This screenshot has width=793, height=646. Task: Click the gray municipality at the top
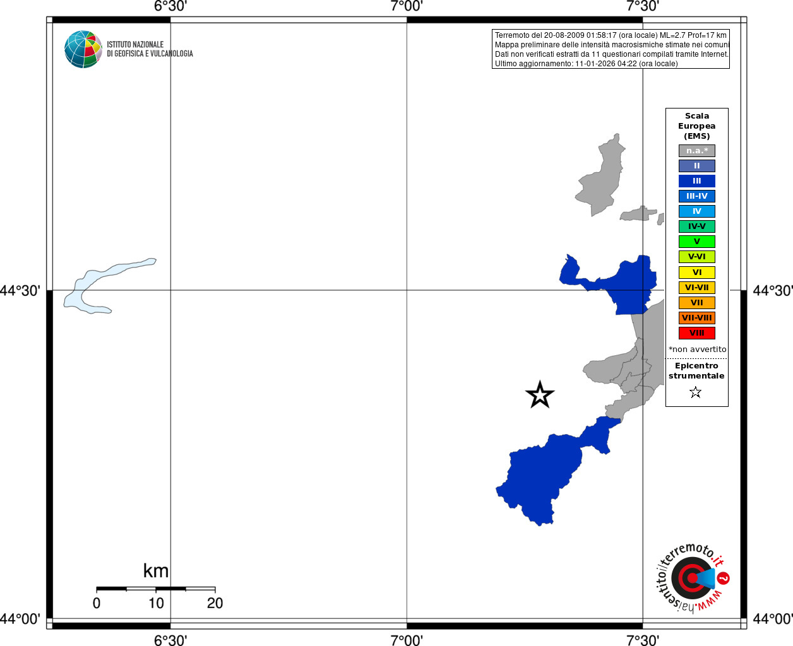(x=600, y=175)
